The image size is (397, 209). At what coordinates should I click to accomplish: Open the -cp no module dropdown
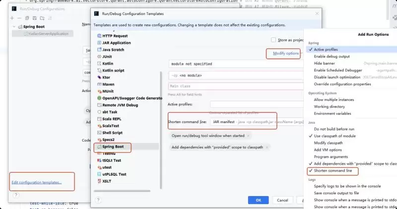coord(236,75)
